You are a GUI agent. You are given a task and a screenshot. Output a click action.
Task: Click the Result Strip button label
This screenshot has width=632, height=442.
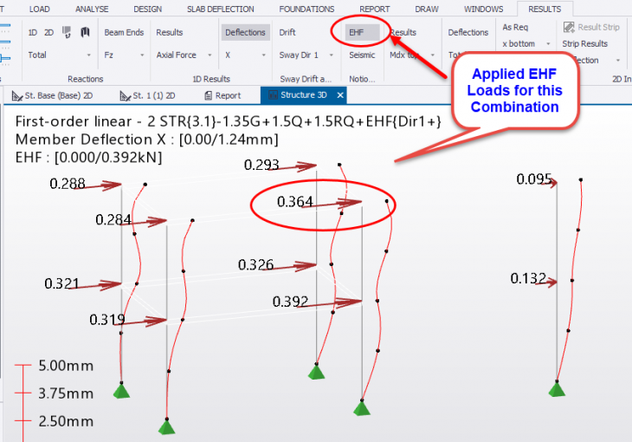click(598, 28)
